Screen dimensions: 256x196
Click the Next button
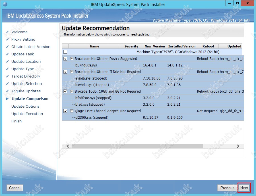click(244, 188)
